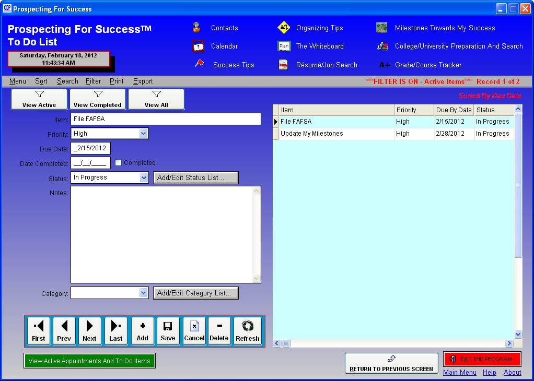This screenshot has width=534, height=381.
Task: Go to the First record
Action: point(39,331)
